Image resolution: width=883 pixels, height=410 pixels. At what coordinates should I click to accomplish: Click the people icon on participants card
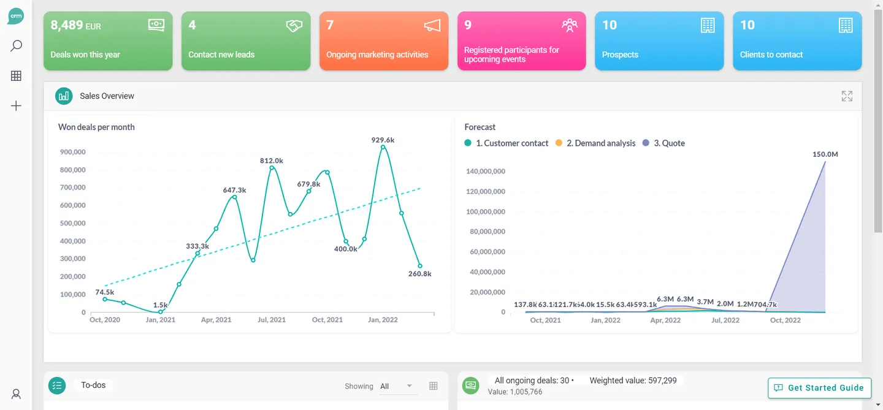point(570,25)
